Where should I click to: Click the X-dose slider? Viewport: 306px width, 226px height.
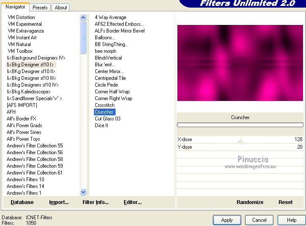pos(240,139)
